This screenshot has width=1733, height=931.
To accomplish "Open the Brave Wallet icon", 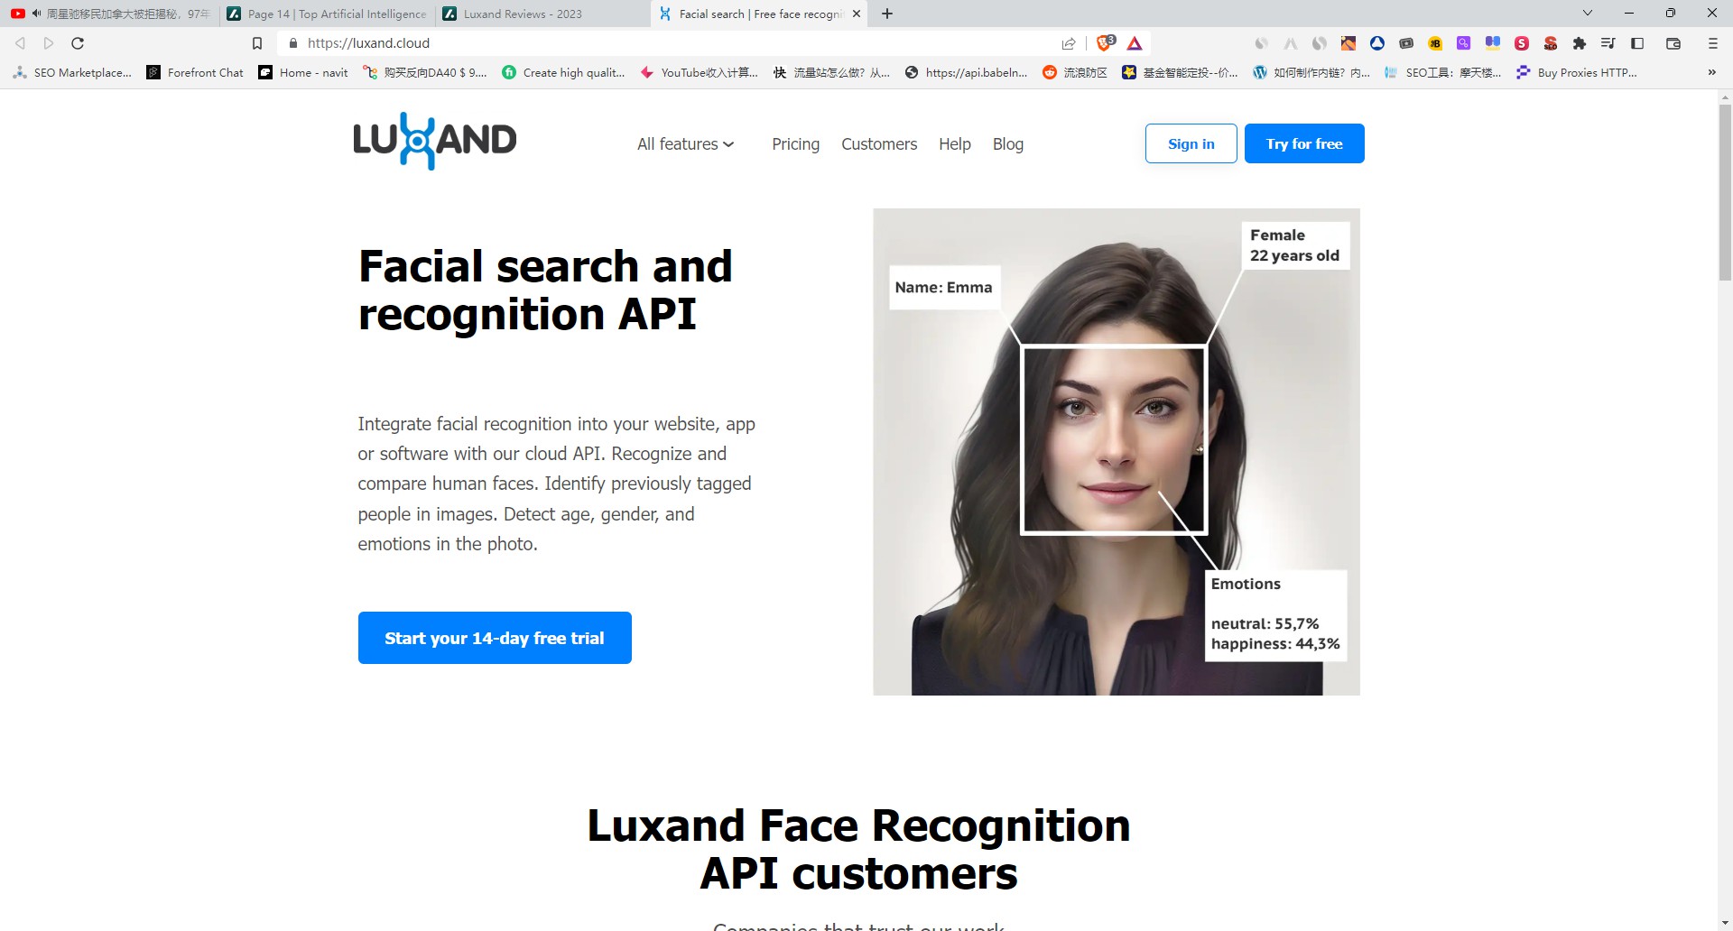I will click(x=1673, y=43).
